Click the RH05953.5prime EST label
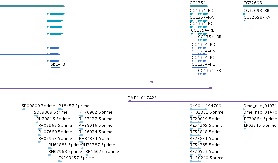Image resolution: width=278 pixels, height=163 pixels. [x=55, y=139]
